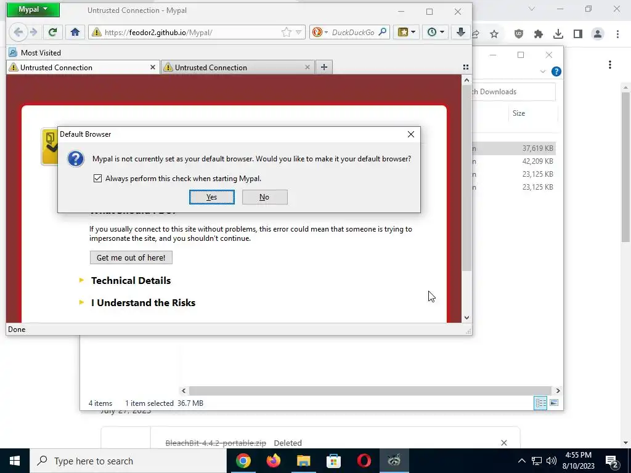
Task: Click the Back navigation arrow in Mypal
Action: [18, 32]
